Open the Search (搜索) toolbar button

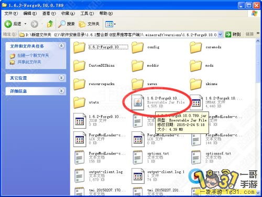coord(67,24)
